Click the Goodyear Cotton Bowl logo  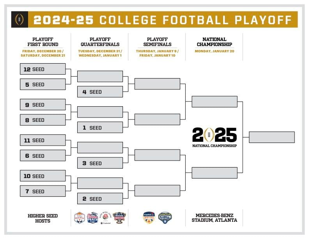click(165, 218)
